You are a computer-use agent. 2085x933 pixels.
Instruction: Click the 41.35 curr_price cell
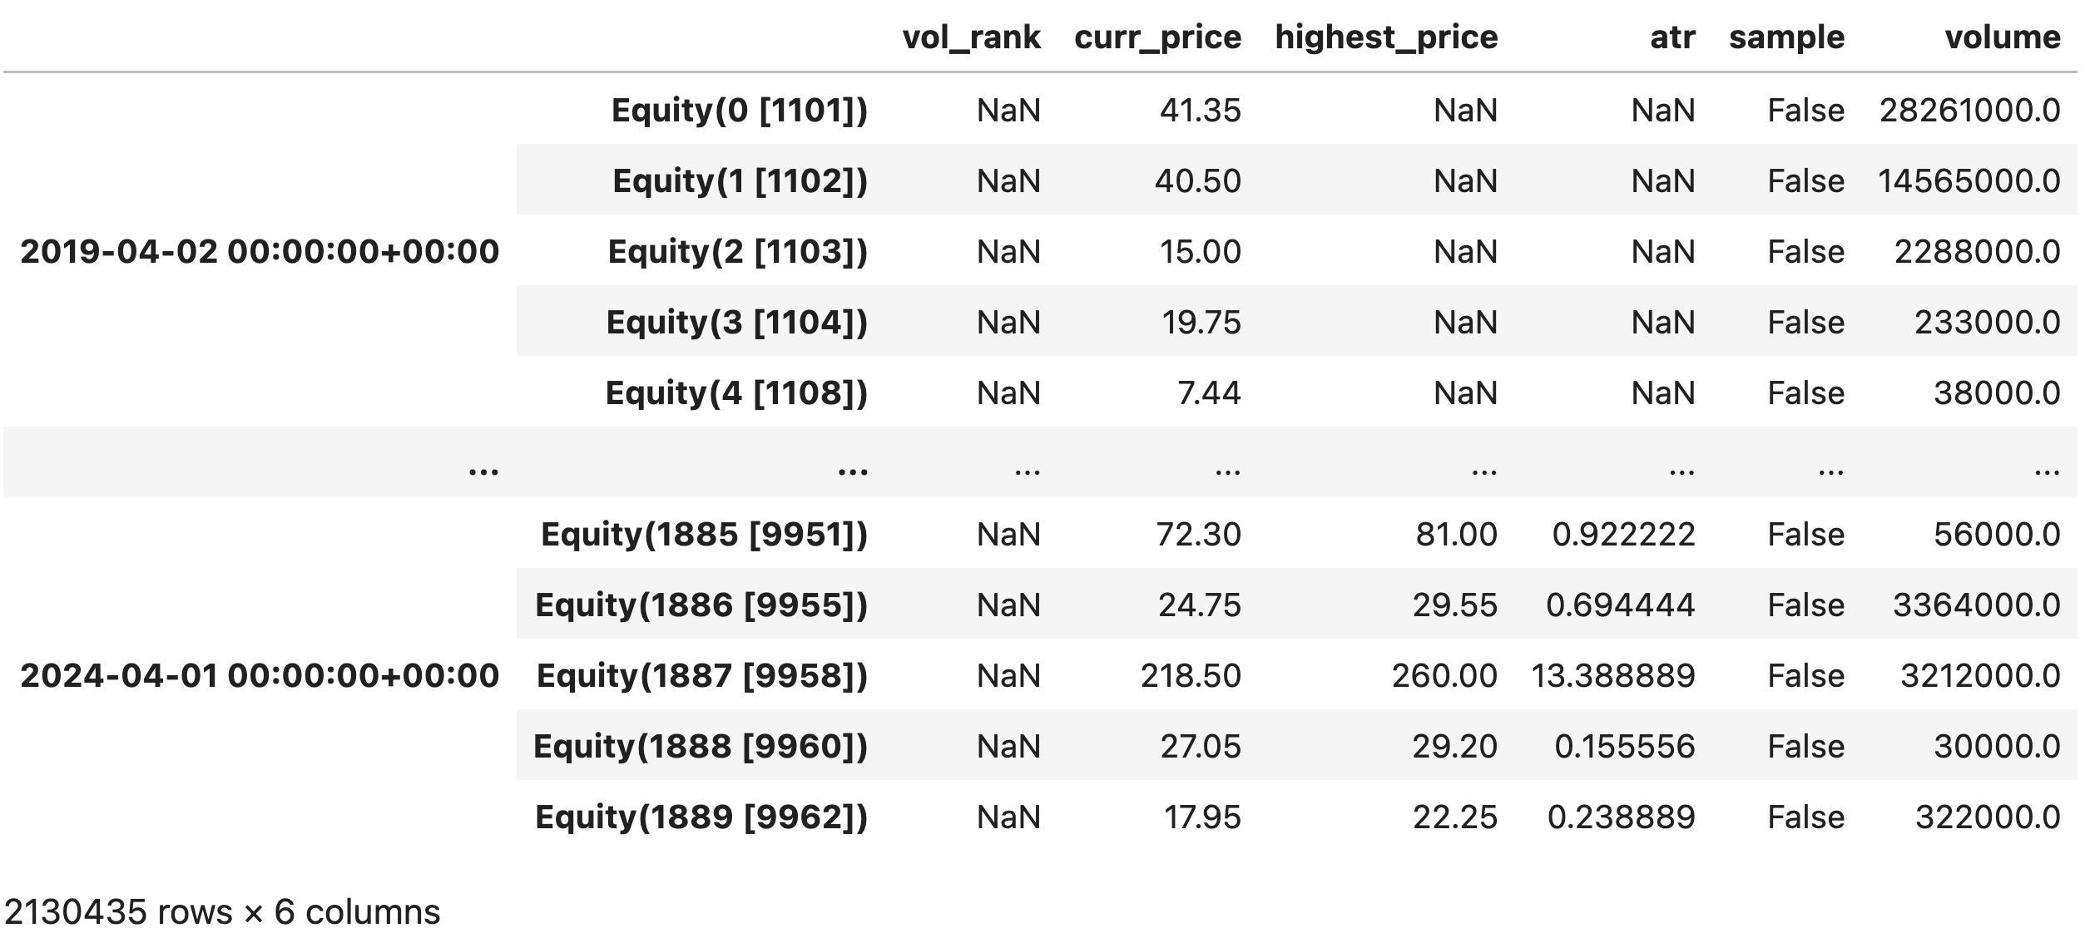coord(1200,110)
